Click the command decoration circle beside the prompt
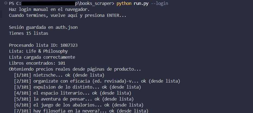253x113 pixels. point(6,3)
